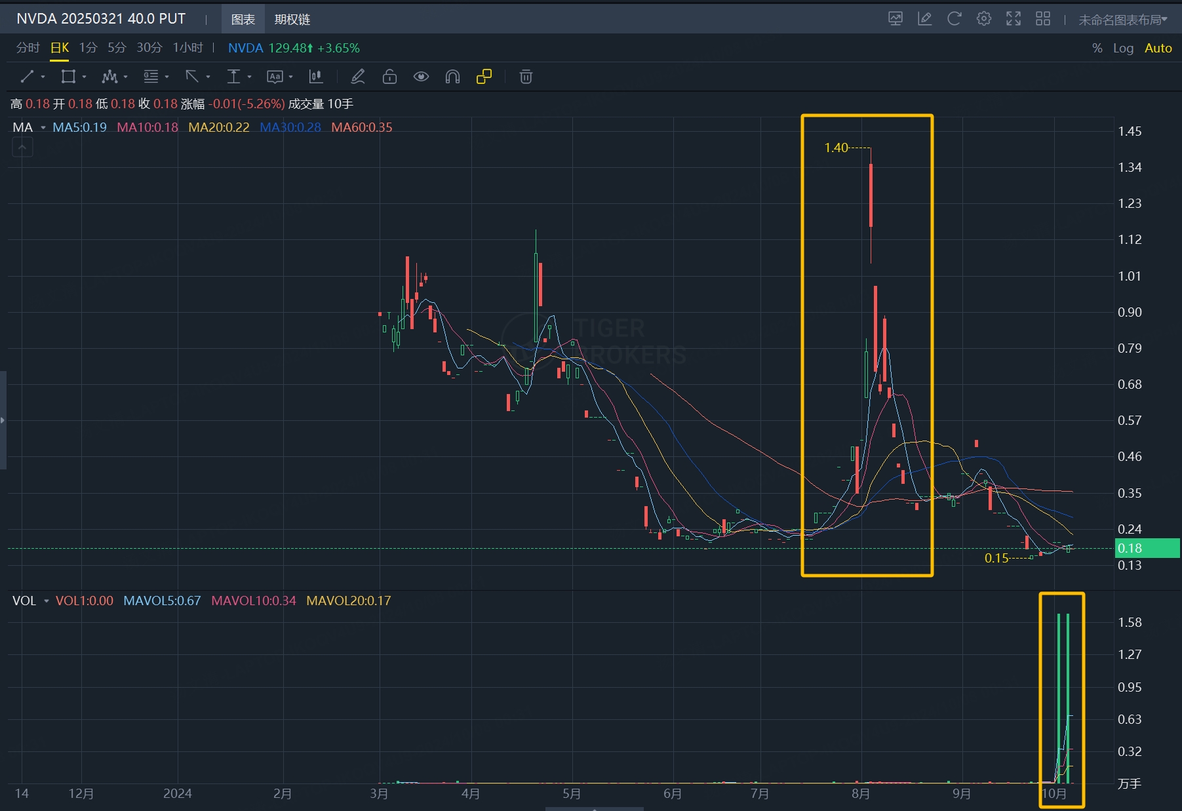Select the 30分 timeframe tab
1182x811 pixels.
[x=149, y=48]
